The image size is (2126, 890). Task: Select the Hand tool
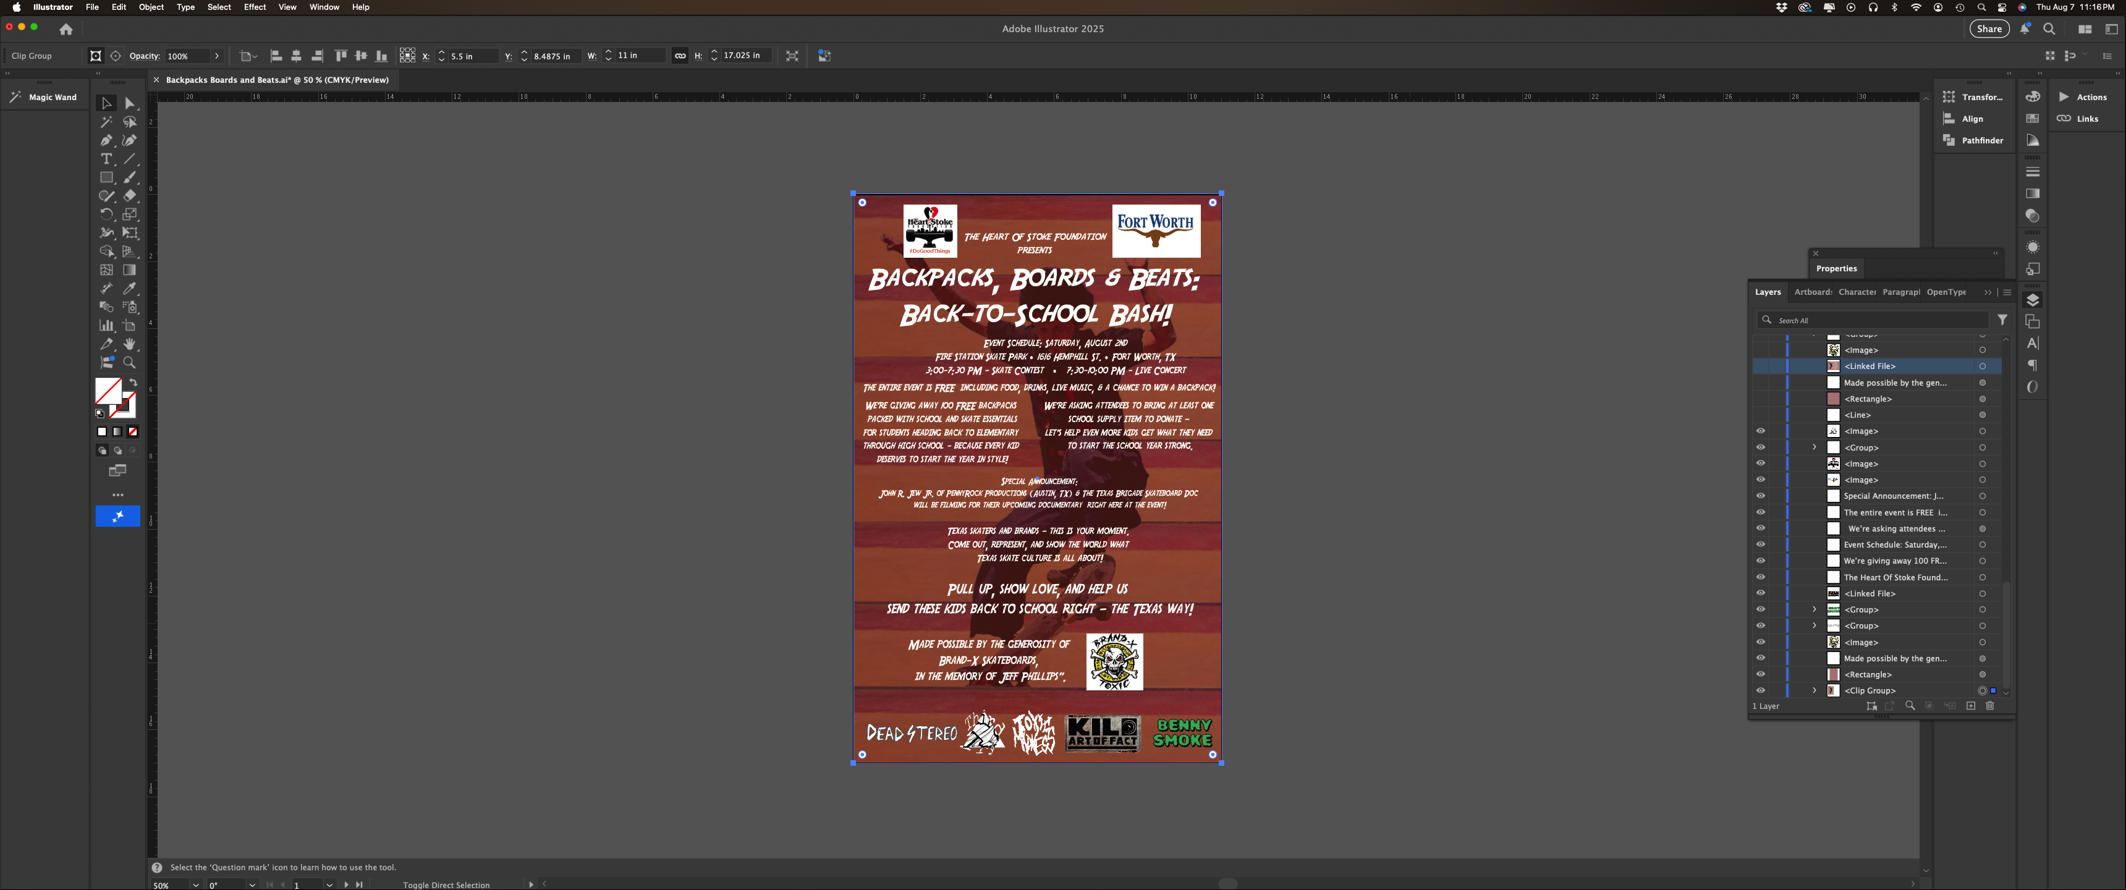point(130,344)
